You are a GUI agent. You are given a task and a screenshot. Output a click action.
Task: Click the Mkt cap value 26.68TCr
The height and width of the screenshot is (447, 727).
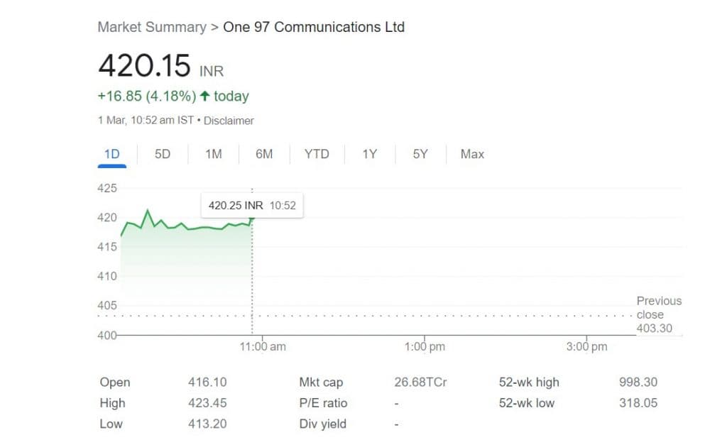(x=420, y=382)
